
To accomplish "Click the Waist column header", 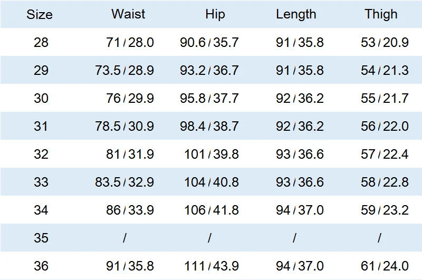I will tap(128, 14).
